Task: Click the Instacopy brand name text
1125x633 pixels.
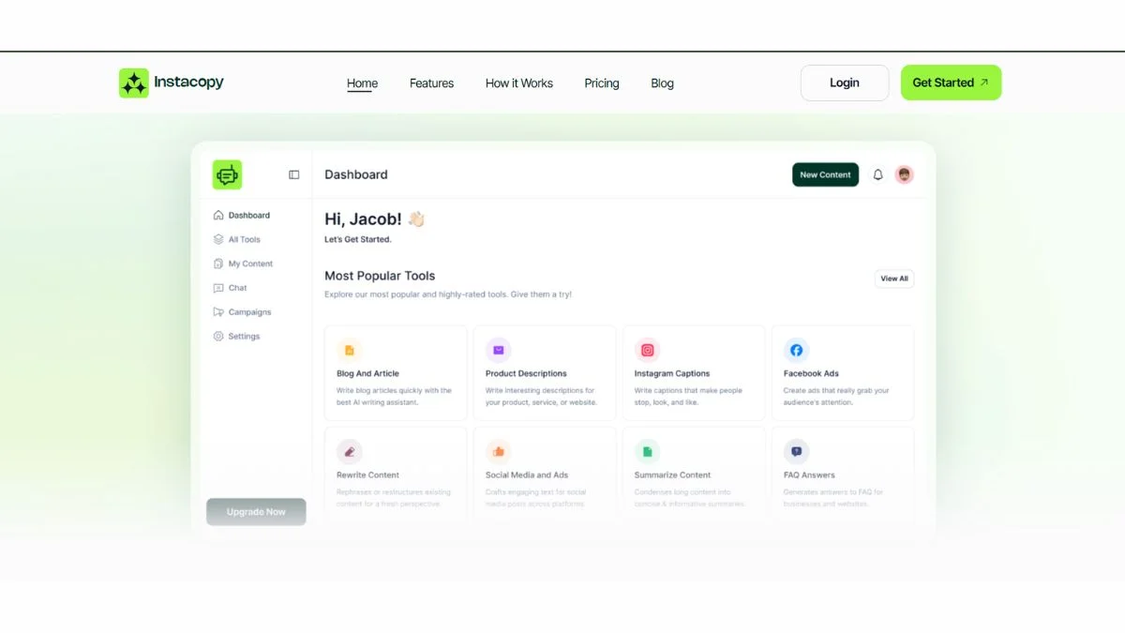Action: (x=188, y=83)
